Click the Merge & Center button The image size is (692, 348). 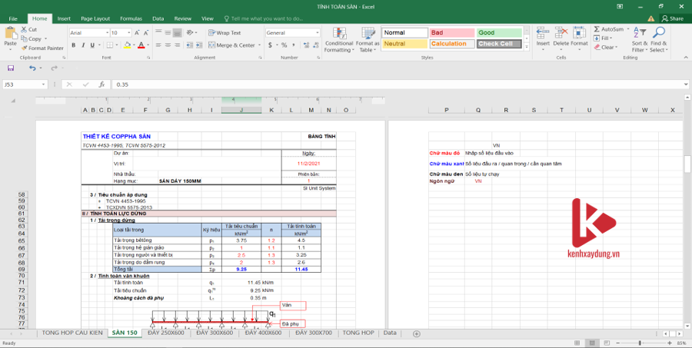click(x=231, y=45)
